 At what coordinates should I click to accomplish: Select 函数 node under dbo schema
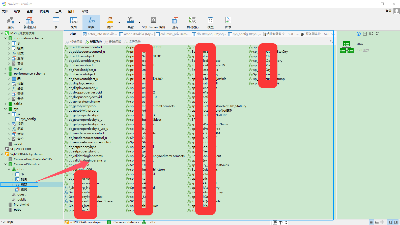(x=24, y=184)
